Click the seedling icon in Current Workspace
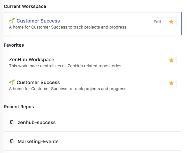The image size is (187, 153). tap(12, 21)
